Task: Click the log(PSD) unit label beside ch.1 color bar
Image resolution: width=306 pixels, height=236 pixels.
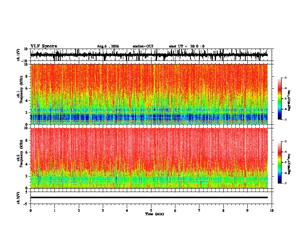Action: tap(289, 101)
